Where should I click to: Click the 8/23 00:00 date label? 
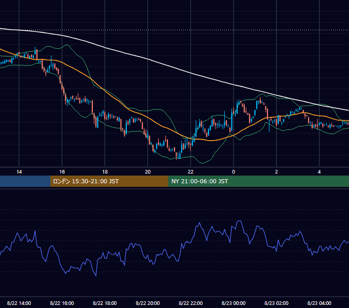pyautogui.click(x=234, y=303)
